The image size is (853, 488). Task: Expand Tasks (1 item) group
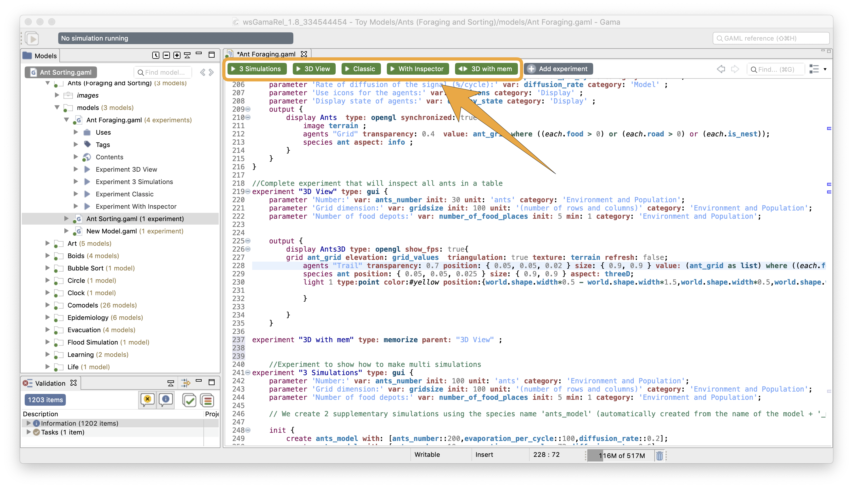(x=29, y=432)
